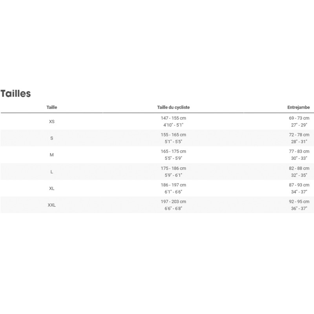
Task: Click the 82 - 88 cm inseam value
Action: pos(299,168)
